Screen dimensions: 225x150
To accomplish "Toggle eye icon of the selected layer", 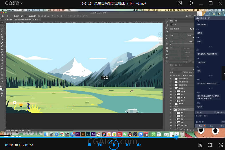I will coord(171,110).
